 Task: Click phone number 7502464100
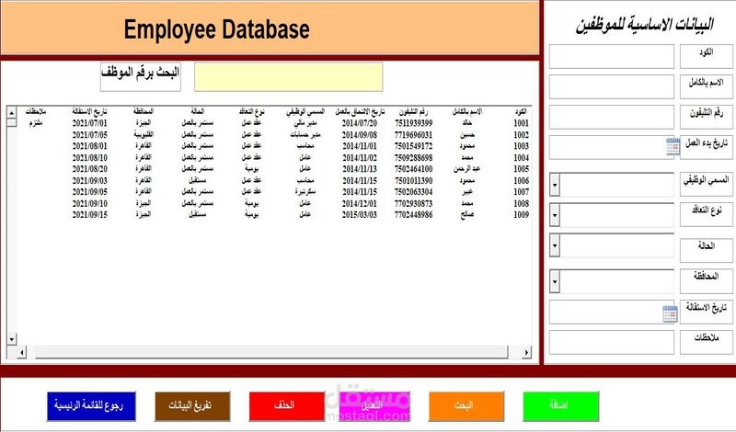click(413, 169)
